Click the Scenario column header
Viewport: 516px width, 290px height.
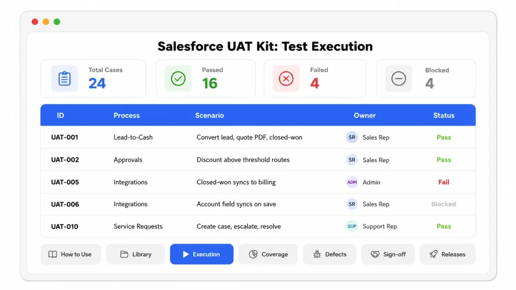point(210,115)
